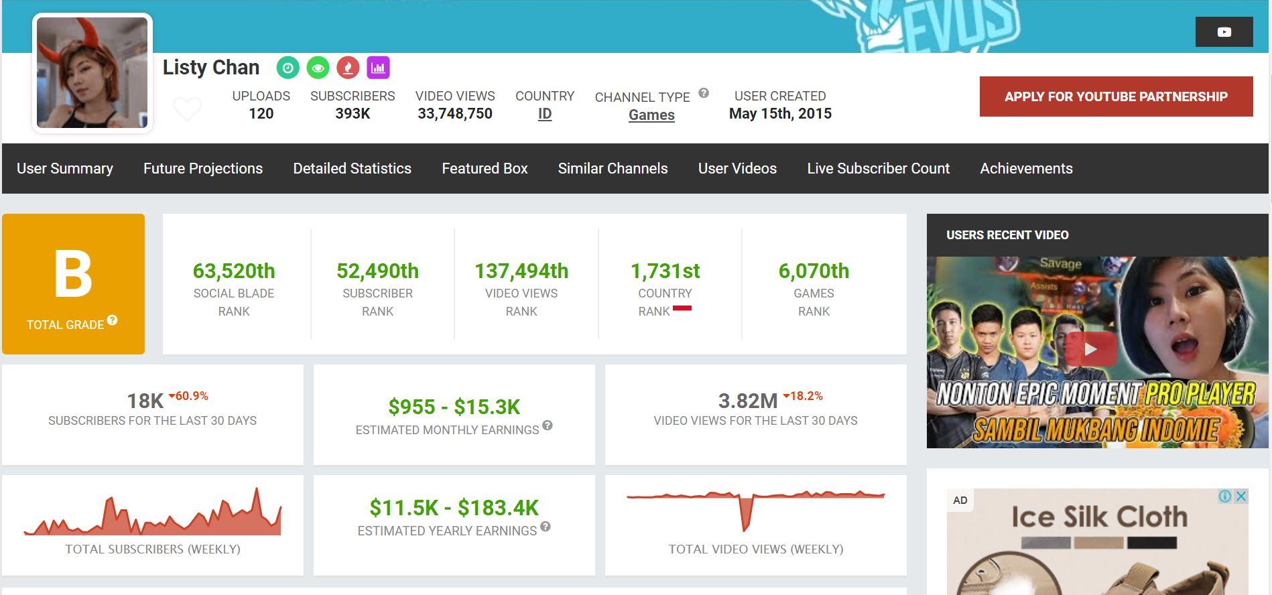The image size is (1272, 595).
Task: Click Channel Type help question mark
Action: pyautogui.click(x=704, y=93)
